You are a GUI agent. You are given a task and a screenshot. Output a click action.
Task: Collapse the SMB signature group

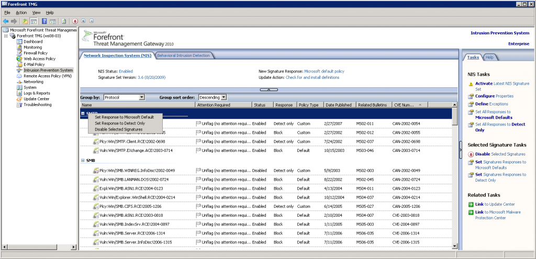[83, 160]
